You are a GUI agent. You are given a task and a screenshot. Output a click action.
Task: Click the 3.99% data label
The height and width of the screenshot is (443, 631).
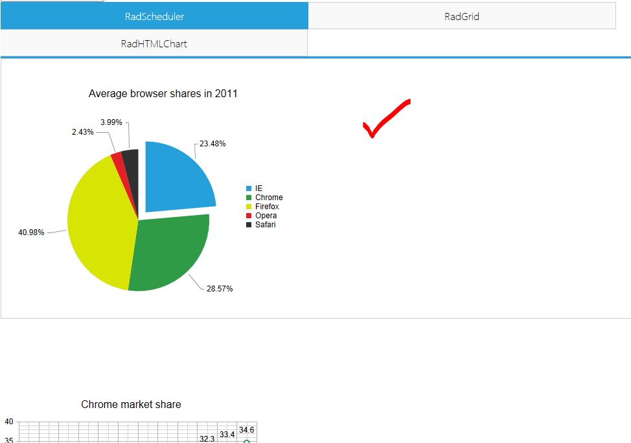click(111, 122)
